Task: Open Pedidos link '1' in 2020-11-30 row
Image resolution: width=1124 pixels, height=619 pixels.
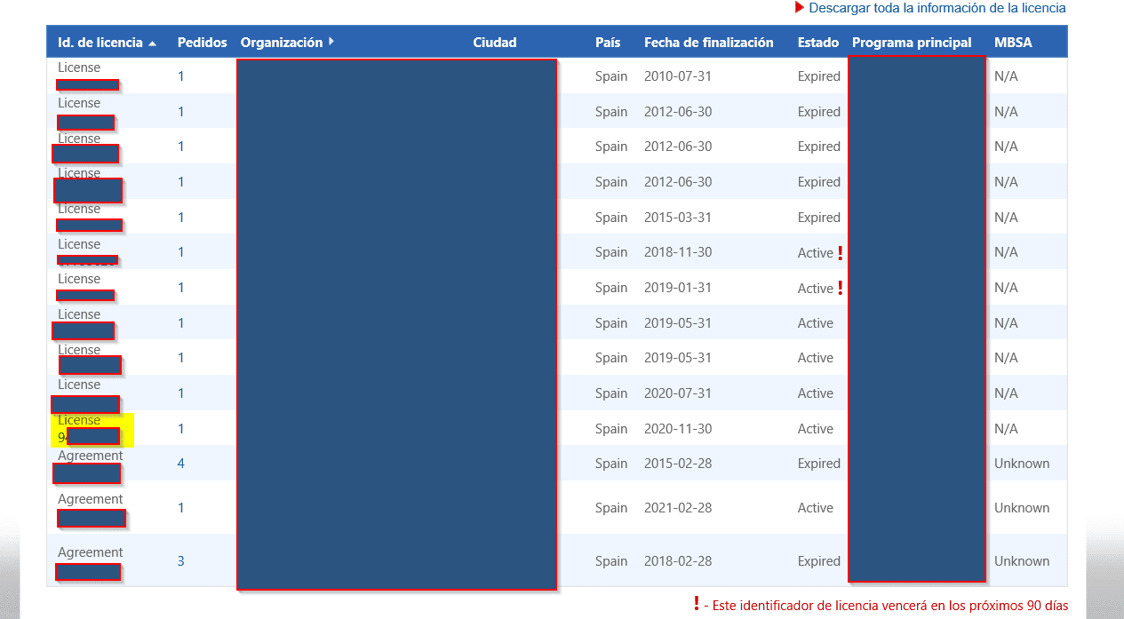Action: click(x=181, y=429)
